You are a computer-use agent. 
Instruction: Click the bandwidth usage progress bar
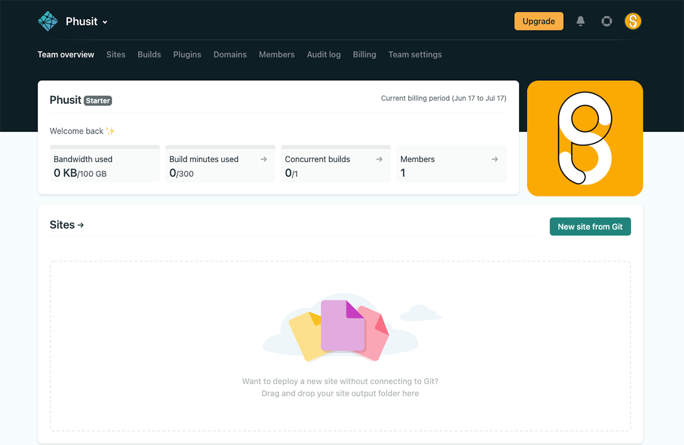click(x=104, y=147)
